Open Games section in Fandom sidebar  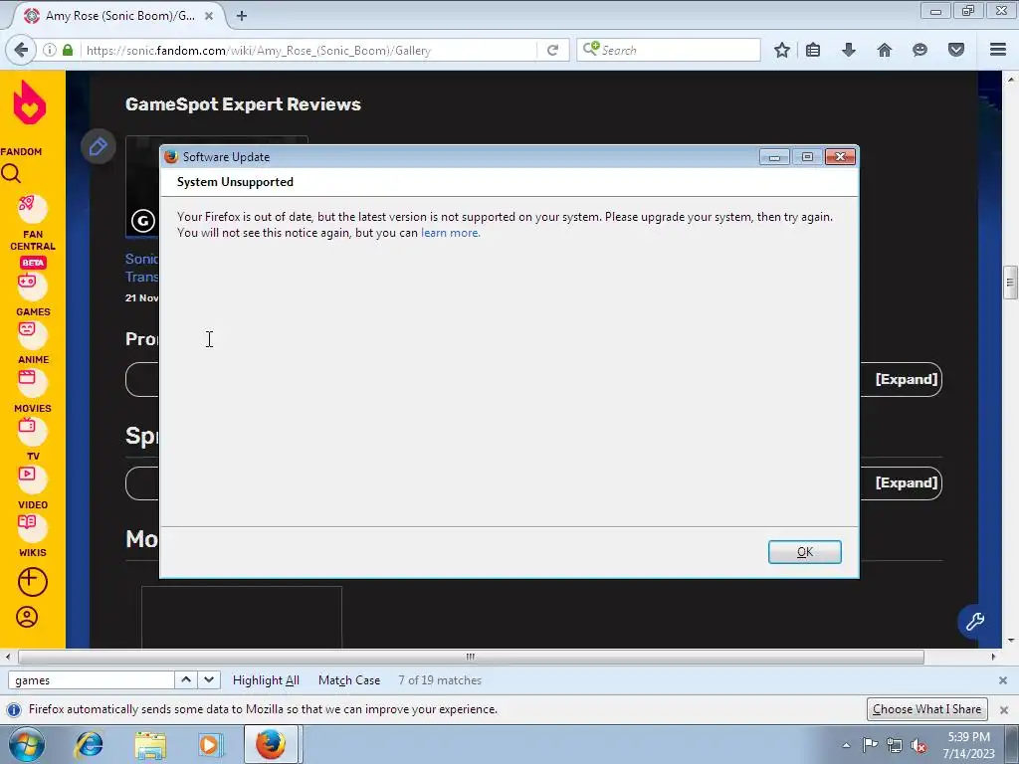(33, 293)
